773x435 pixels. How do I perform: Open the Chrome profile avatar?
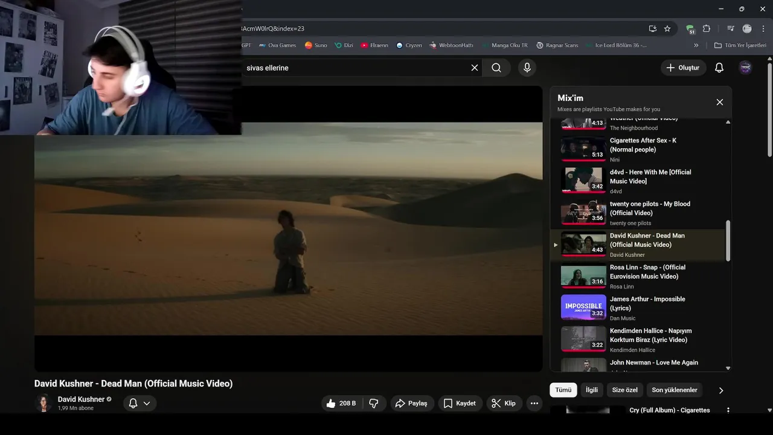click(x=747, y=28)
